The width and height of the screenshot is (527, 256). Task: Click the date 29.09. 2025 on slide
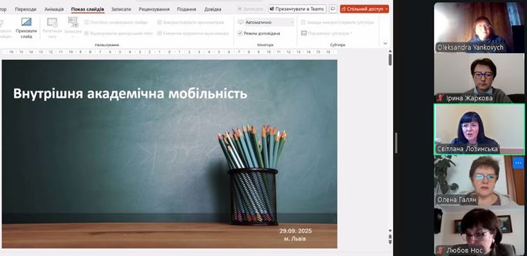295,231
